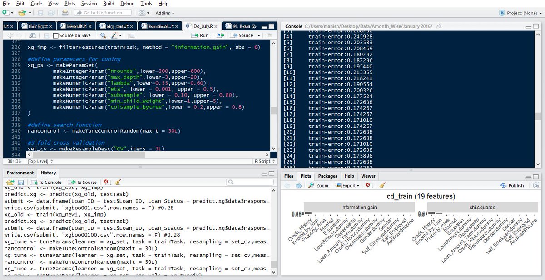545x280 pixels.
Task: Open the (Top Level) scope dropdown
Action: pos(40,161)
